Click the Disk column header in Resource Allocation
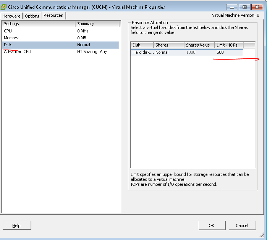This screenshot has height=240, width=267. point(142,45)
